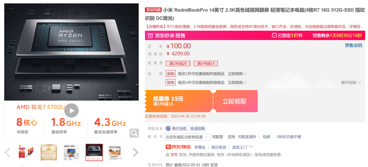Click the 高价回收 recycle icon
Viewport: 368px width, 167px height.
point(168,129)
